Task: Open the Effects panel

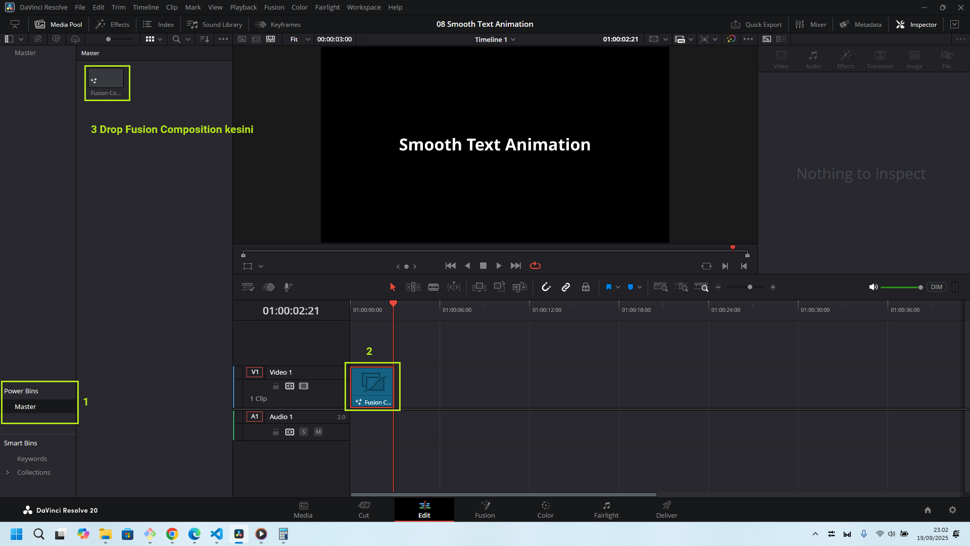Action: coord(113,24)
